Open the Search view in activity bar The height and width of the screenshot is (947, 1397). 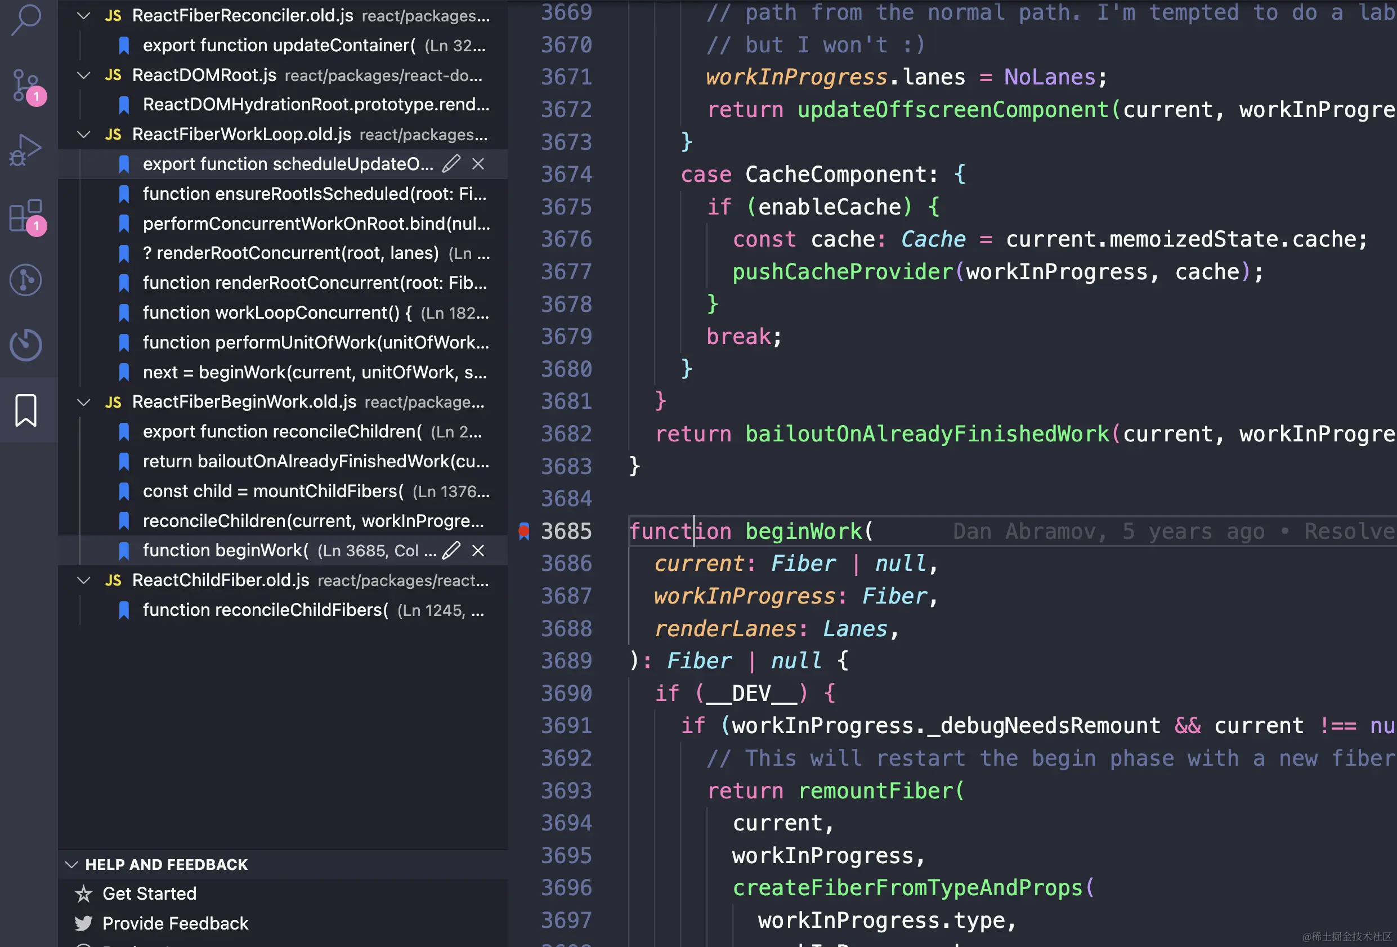[x=26, y=19]
